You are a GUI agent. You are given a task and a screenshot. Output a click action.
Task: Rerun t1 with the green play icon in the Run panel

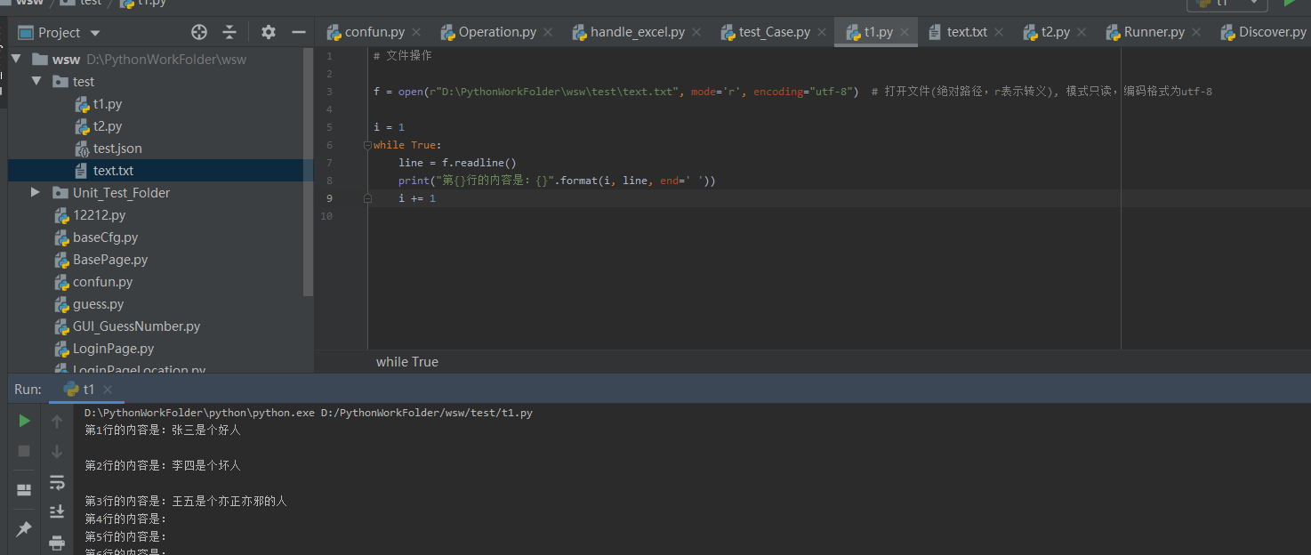click(25, 421)
